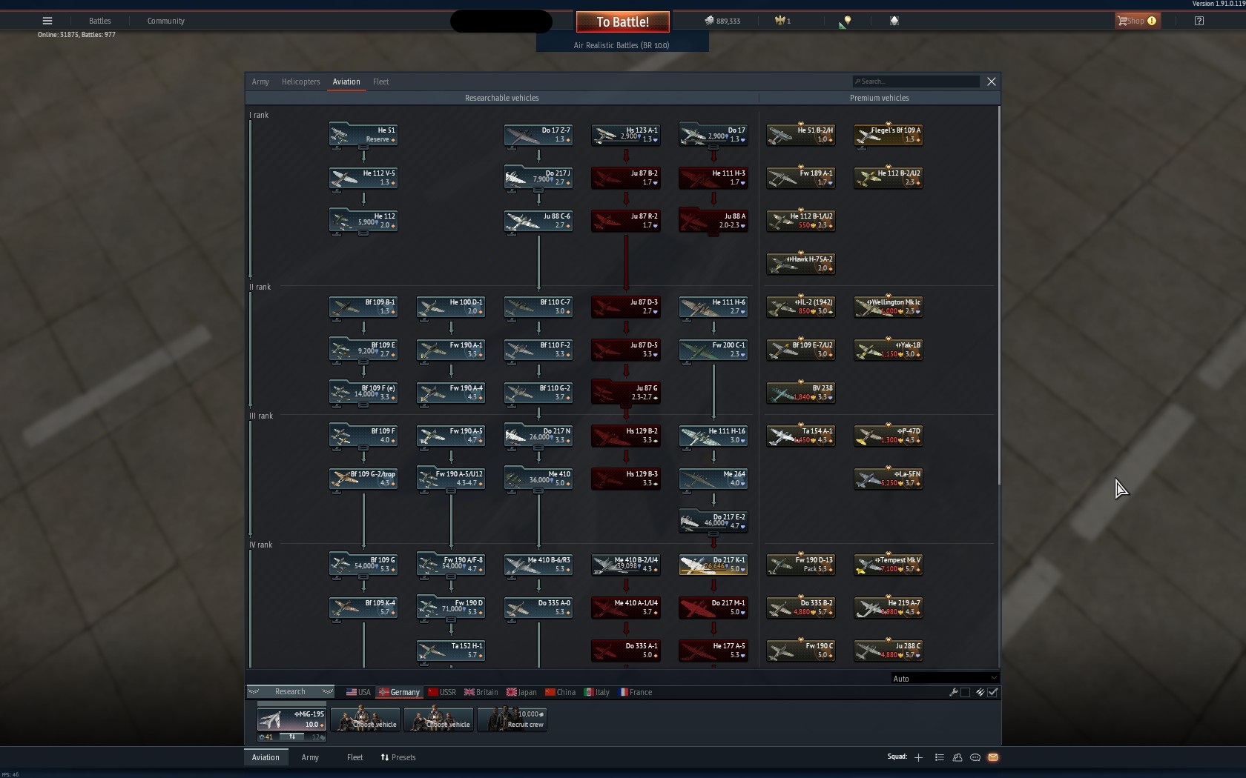Select the premium Tempest Mk V
Viewport: 1246px width, 778px height.
(x=889, y=565)
